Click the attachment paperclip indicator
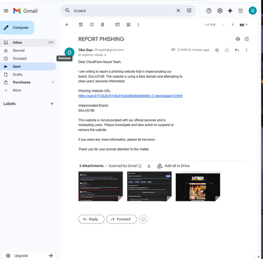The image size is (263, 259). click(x=173, y=50)
